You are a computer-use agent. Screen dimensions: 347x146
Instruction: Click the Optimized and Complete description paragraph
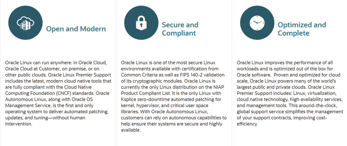pyautogui.click(x=290, y=93)
